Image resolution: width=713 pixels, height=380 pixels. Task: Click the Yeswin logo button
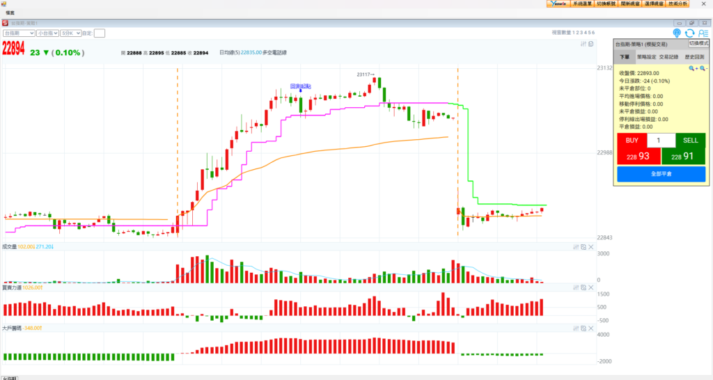tap(558, 3)
